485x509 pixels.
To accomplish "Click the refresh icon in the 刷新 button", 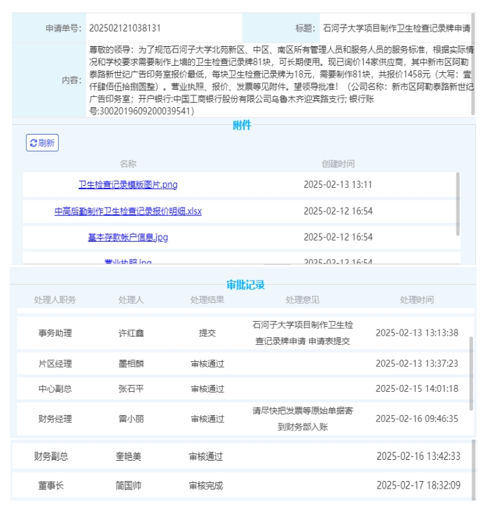I will pos(33,143).
